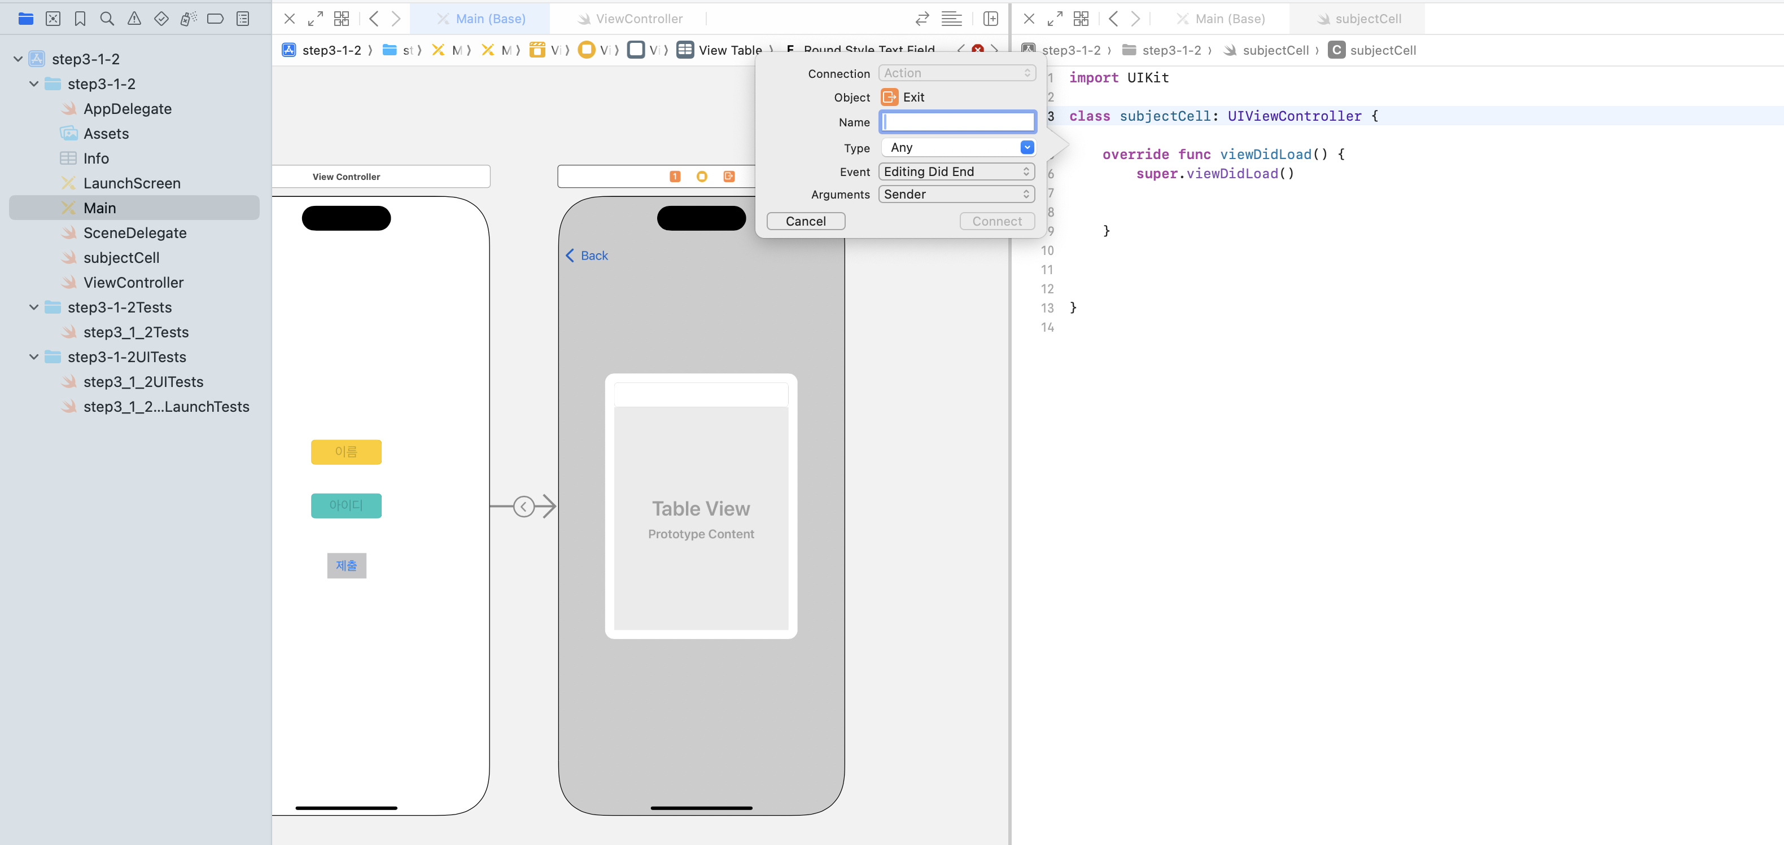Image resolution: width=1784 pixels, height=845 pixels.
Task: Open the Report navigator icon
Action: click(x=243, y=19)
